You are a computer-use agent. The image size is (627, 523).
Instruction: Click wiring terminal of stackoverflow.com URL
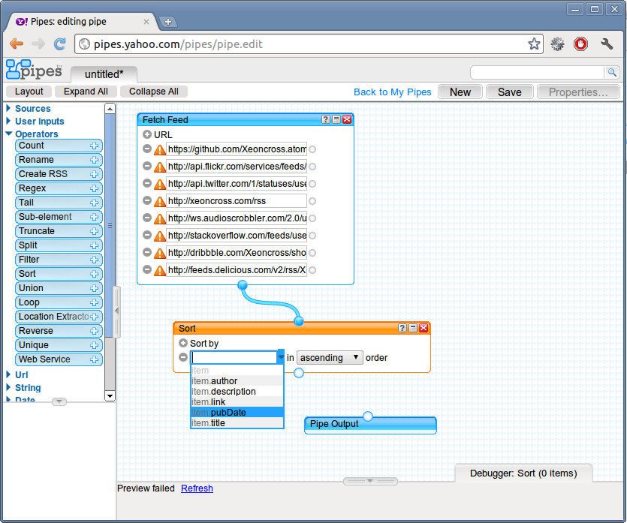click(x=312, y=236)
